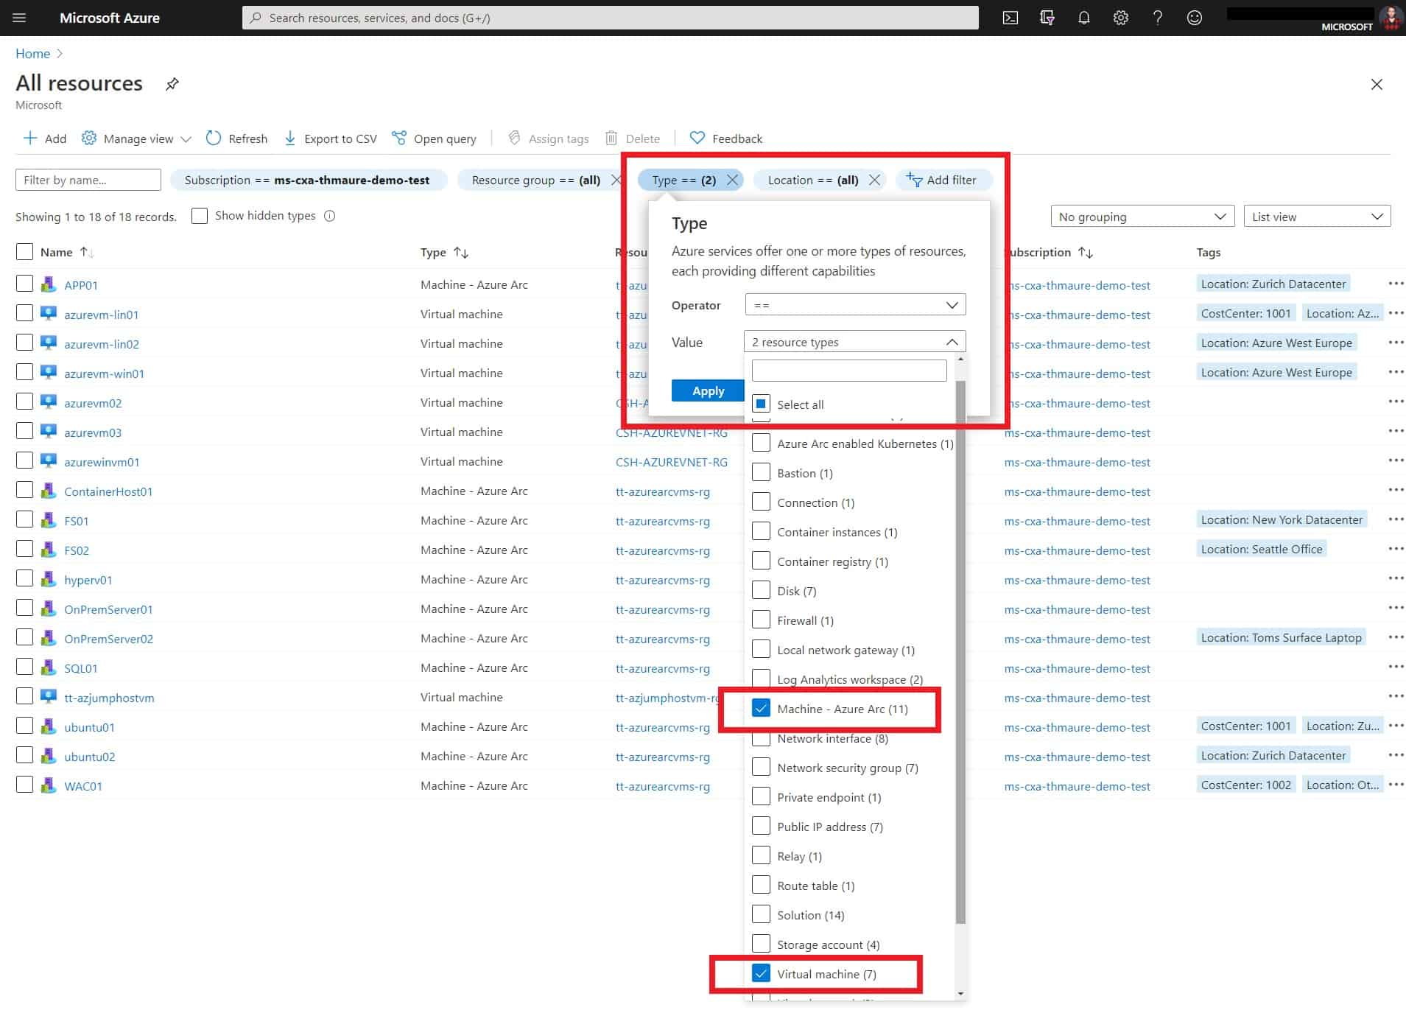This screenshot has height=1013, width=1406.
Task: Check the Disk (7) type
Action: click(761, 590)
